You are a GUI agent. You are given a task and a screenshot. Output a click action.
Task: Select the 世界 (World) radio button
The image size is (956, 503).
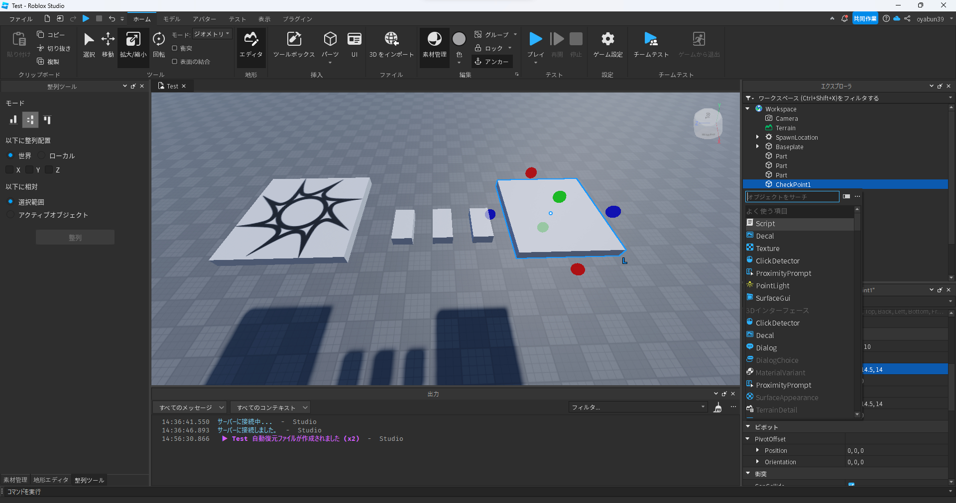click(10, 156)
